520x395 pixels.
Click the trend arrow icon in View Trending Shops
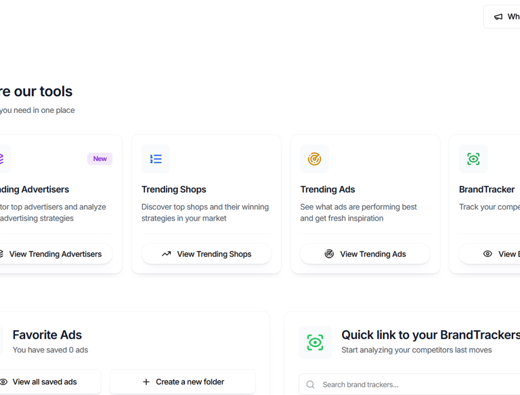167,254
